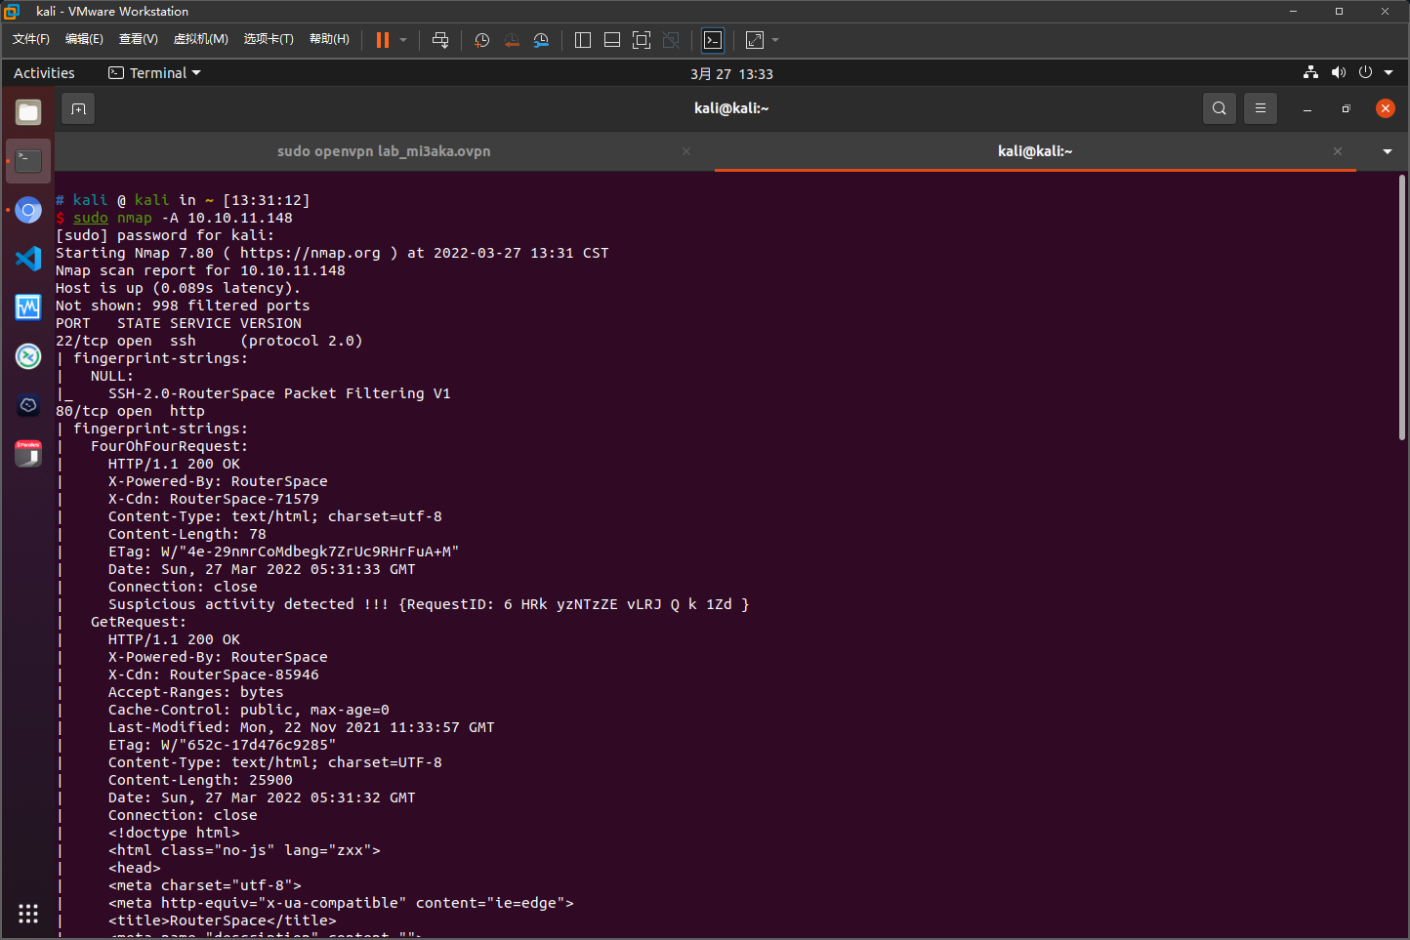
Task: Click the send Ctrl+Alt+Del toolbar icon
Action: click(x=440, y=40)
